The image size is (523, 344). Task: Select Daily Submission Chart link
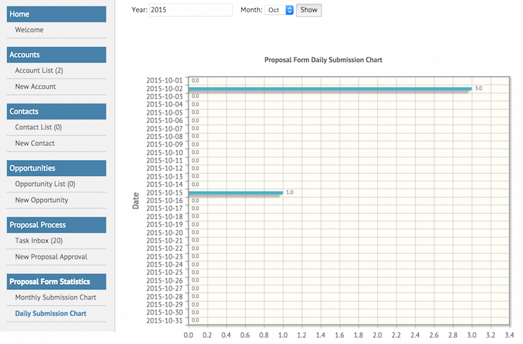[x=51, y=313]
